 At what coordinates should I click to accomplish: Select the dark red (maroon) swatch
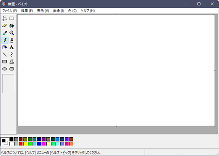pyautogui.click(x=21, y=139)
